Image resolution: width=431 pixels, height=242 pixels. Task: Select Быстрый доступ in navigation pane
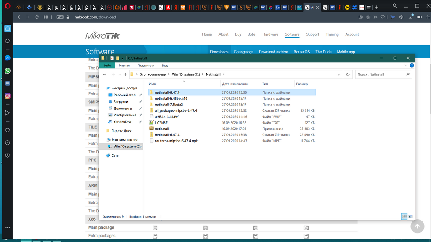124,88
